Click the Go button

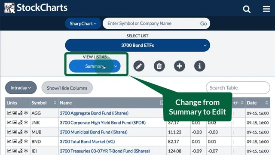pyautogui.click(x=203, y=24)
